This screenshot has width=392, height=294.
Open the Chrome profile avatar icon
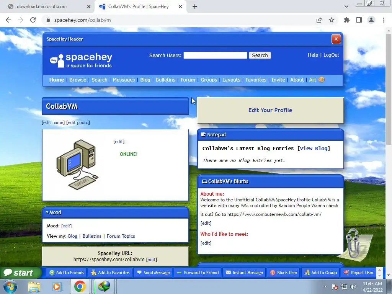tap(371, 20)
